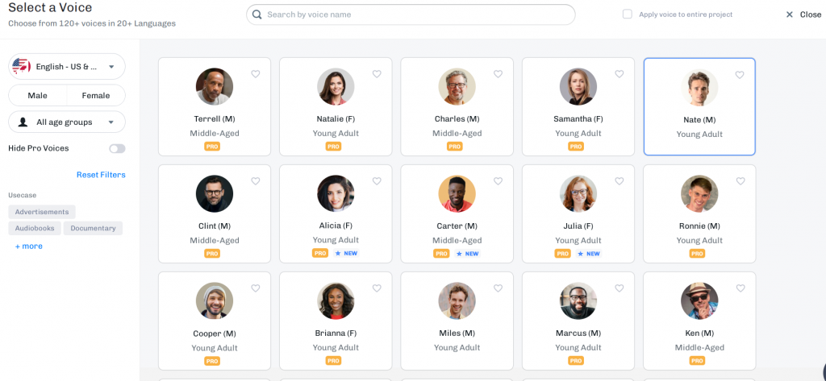Check Apply voice to entire project
Image resolution: width=826 pixels, height=381 pixels.
pos(628,14)
